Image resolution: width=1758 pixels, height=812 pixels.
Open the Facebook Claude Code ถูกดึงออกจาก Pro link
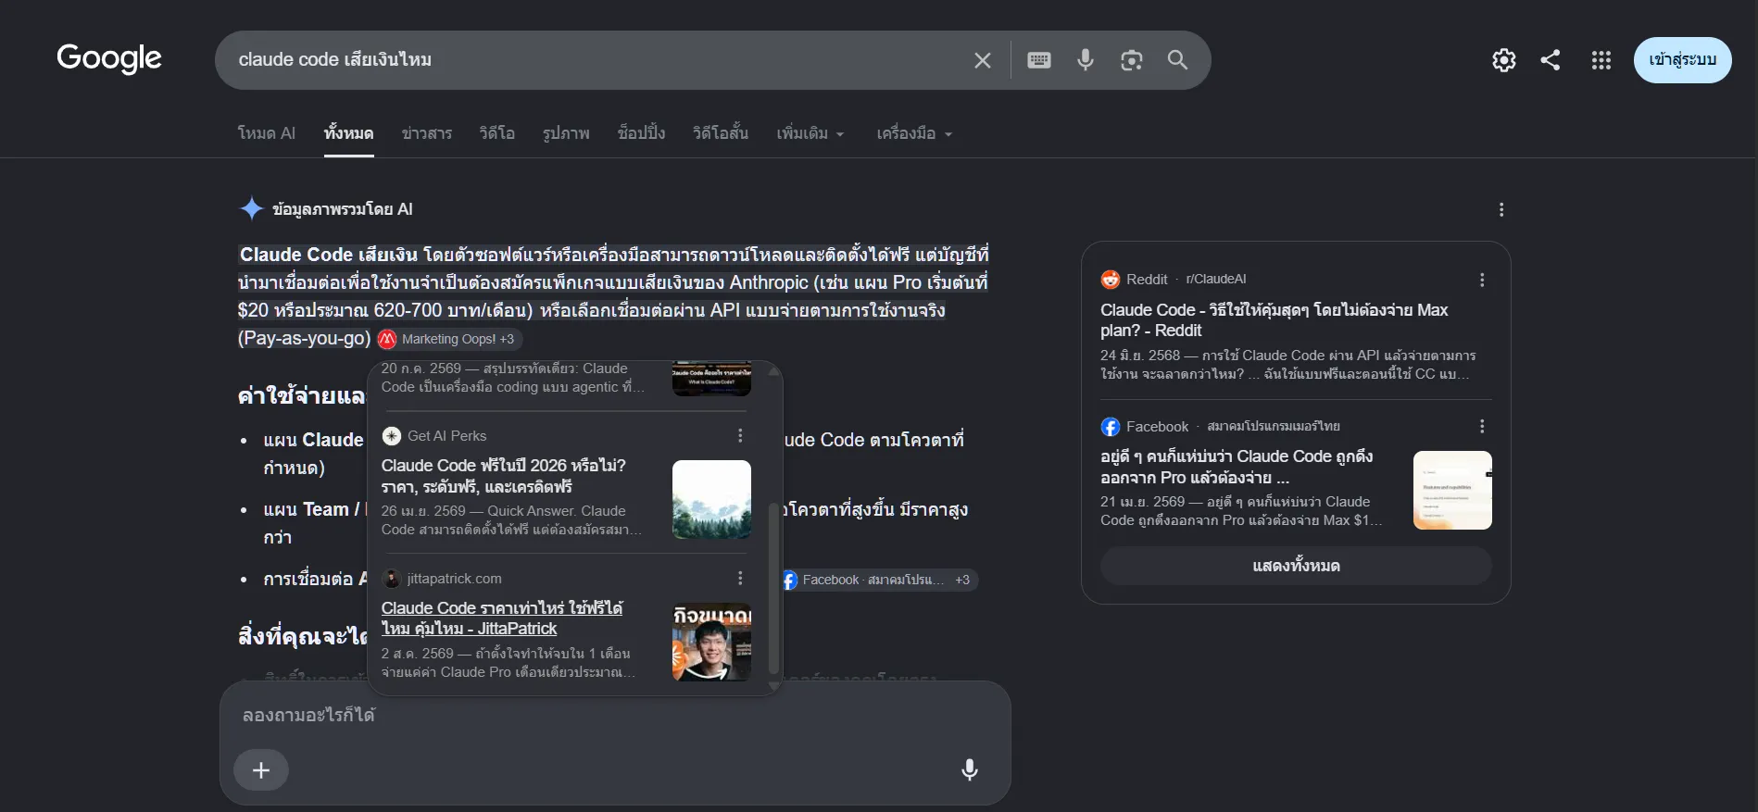tap(1237, 467)
